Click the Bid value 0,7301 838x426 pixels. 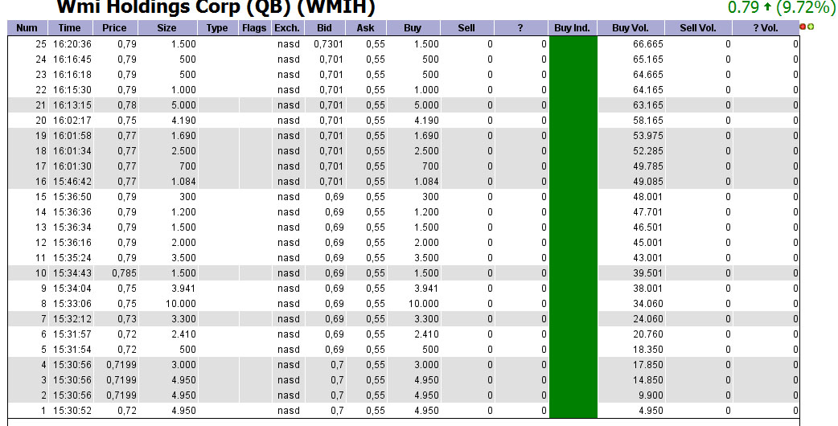point(328,44)
